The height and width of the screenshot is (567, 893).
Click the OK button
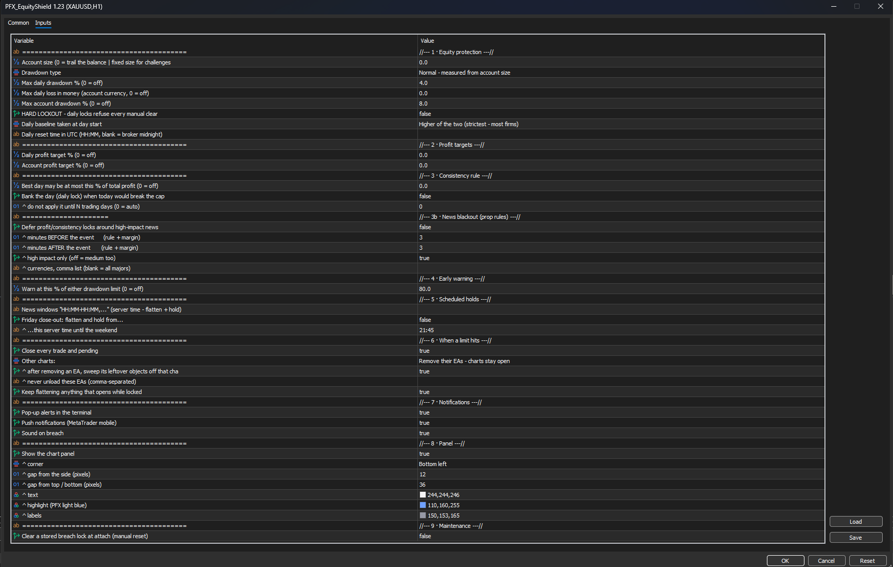point(785,561)
